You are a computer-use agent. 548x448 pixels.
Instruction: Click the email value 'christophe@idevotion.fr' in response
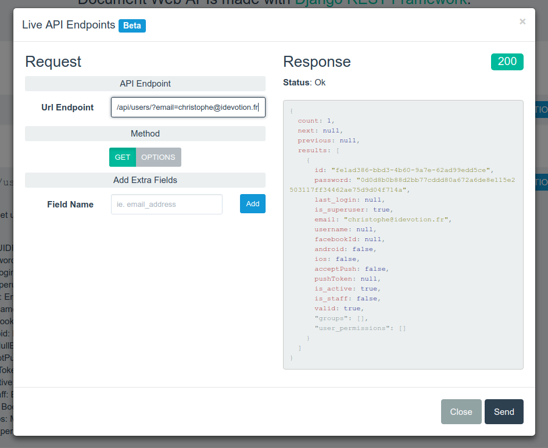pos(396,219)
